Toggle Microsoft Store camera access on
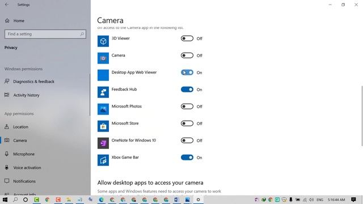 tap(187, 124)
